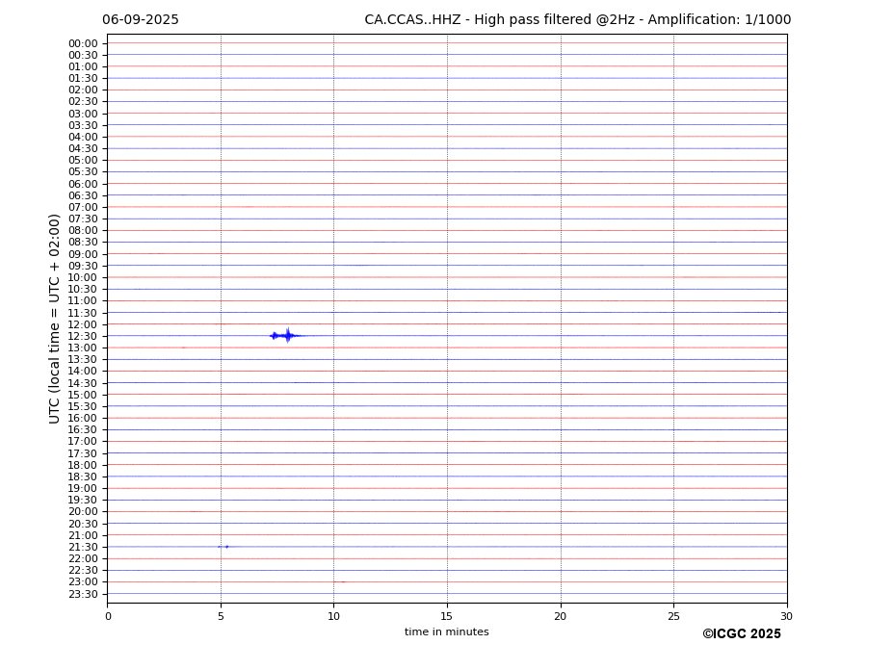Click the small red blip on 13:00 trace
This screenshot has width=893, height=670.
(183, 348)
